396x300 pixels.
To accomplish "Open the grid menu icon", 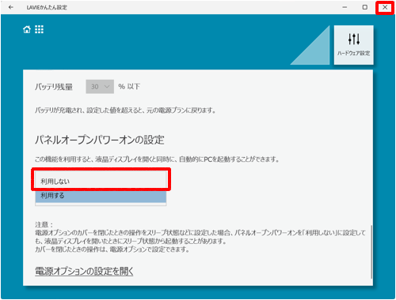I will [40, 29].
